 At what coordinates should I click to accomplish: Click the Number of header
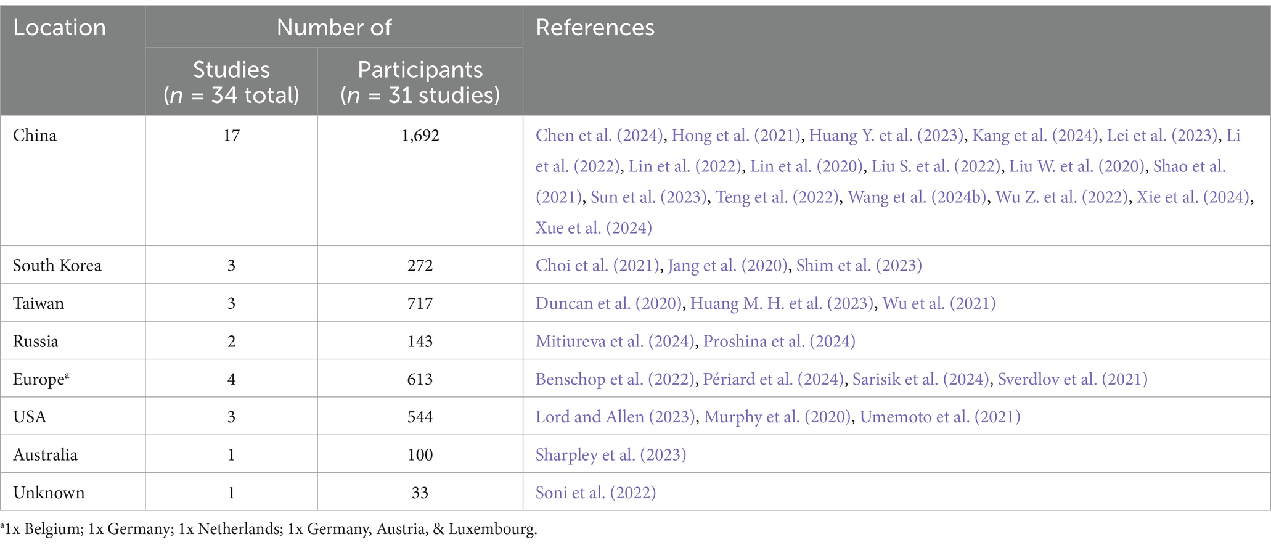point(334,27)
